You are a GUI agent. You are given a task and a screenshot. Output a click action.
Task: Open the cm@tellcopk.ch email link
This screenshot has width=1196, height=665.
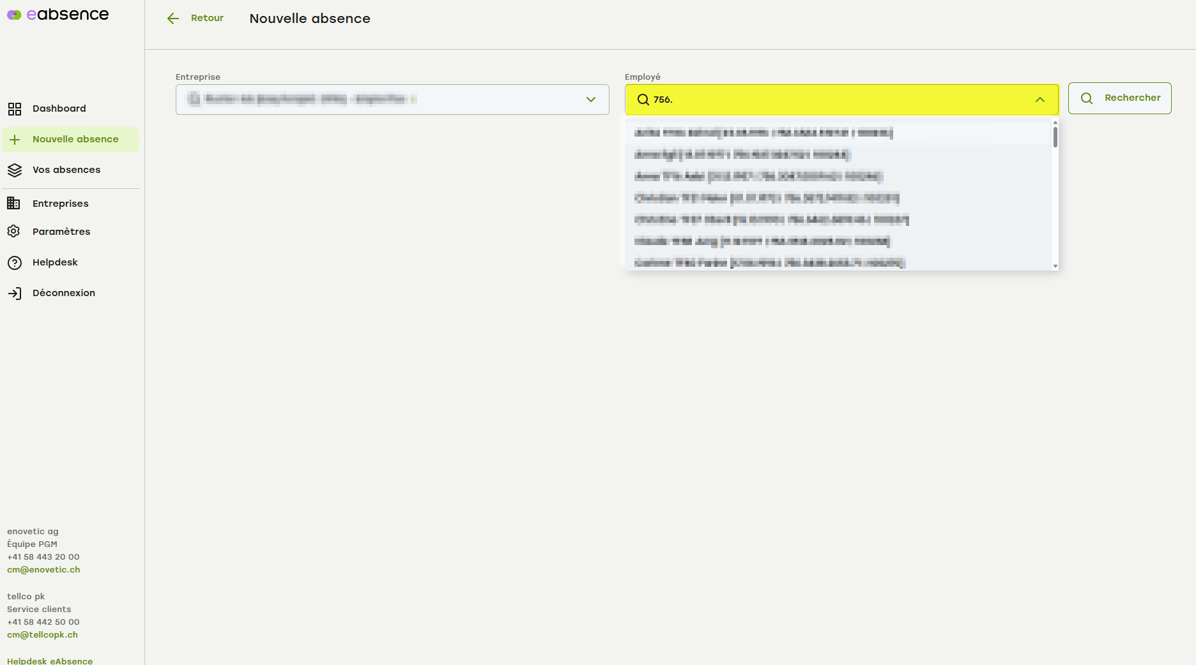(x=42, y=635)
